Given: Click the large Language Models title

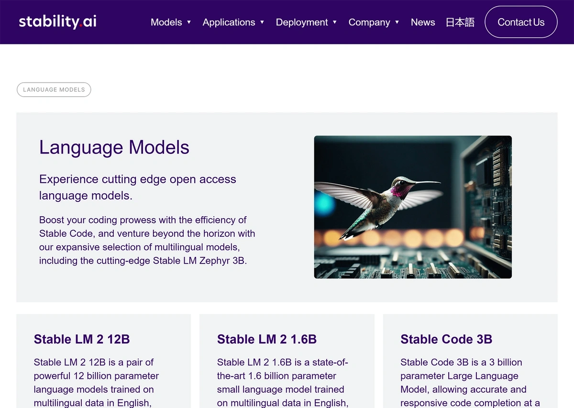Looking at the screenshot, I should 114,147.
